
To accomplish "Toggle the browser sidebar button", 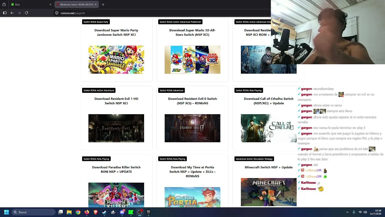I will (x=5, y=13).
